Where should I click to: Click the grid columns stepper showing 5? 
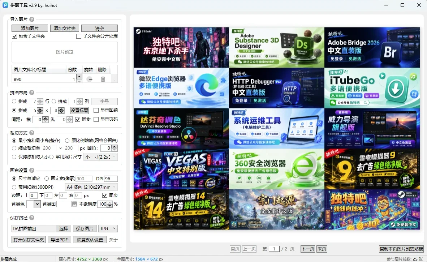tap(40, 110)
